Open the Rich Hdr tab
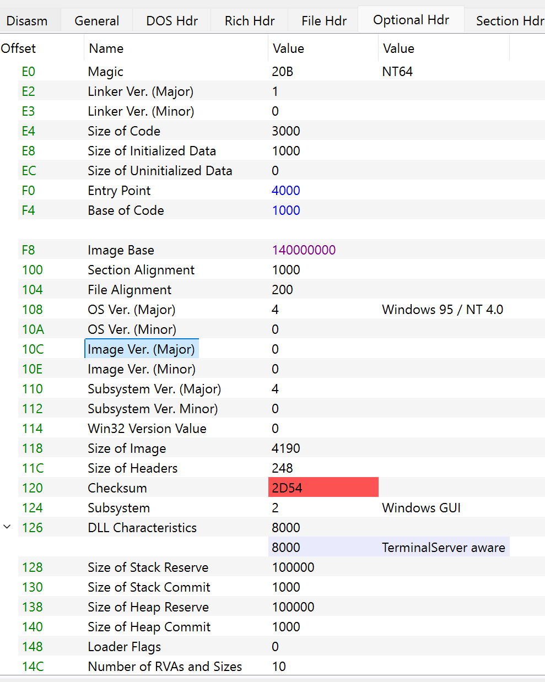 (x=250, y=21)
